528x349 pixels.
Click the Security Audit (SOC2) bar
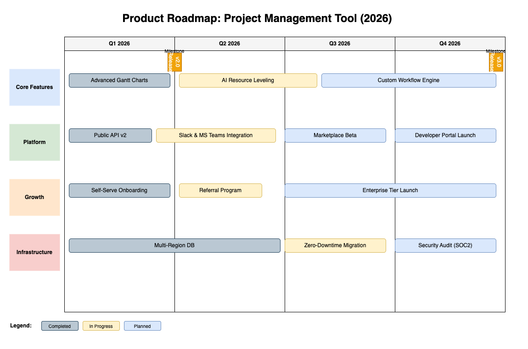[x=445, y=245]
